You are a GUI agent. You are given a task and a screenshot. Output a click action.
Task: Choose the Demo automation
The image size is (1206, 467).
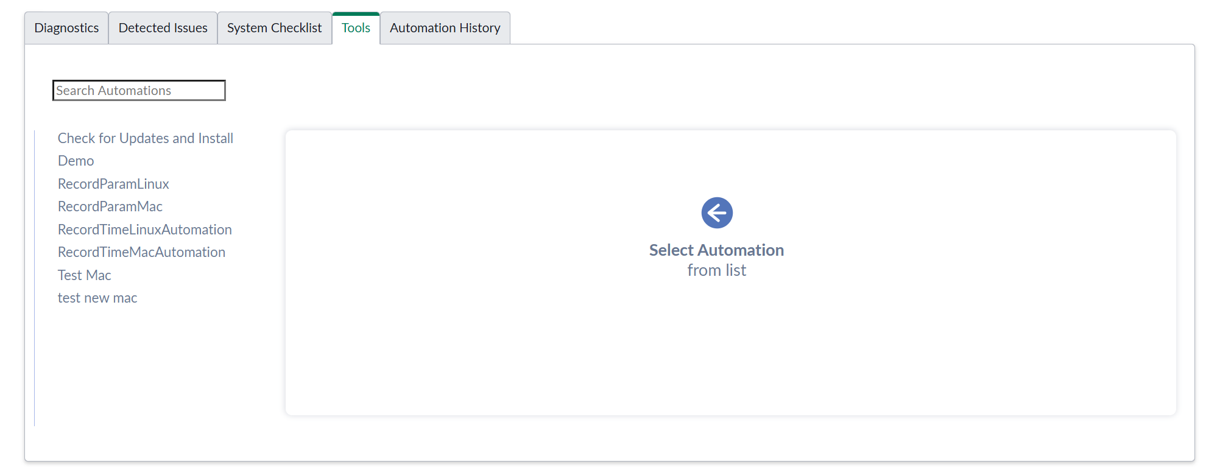[x=76, y=161]
